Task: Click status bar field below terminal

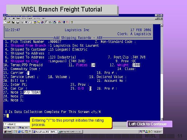Action: [17, 124]
